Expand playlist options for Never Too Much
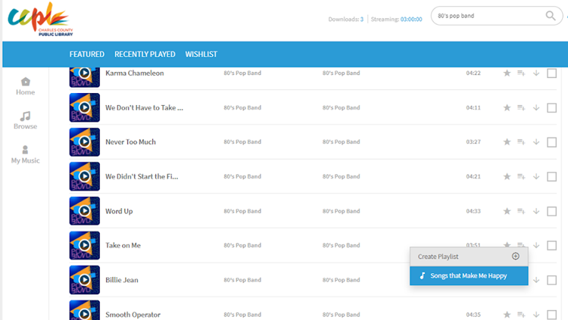Image resolution: width=568 pixels, height=320 pixels. click(521, 142)
